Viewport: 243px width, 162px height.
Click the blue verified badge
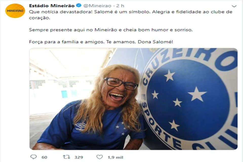[79, 5]
